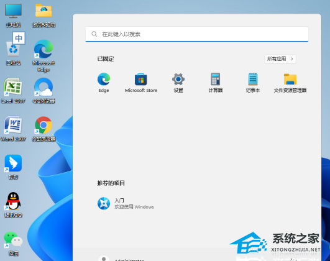This screenshot has height=261, width=330.
Task: Click the search box in Start menu
Action: [197, 34]
